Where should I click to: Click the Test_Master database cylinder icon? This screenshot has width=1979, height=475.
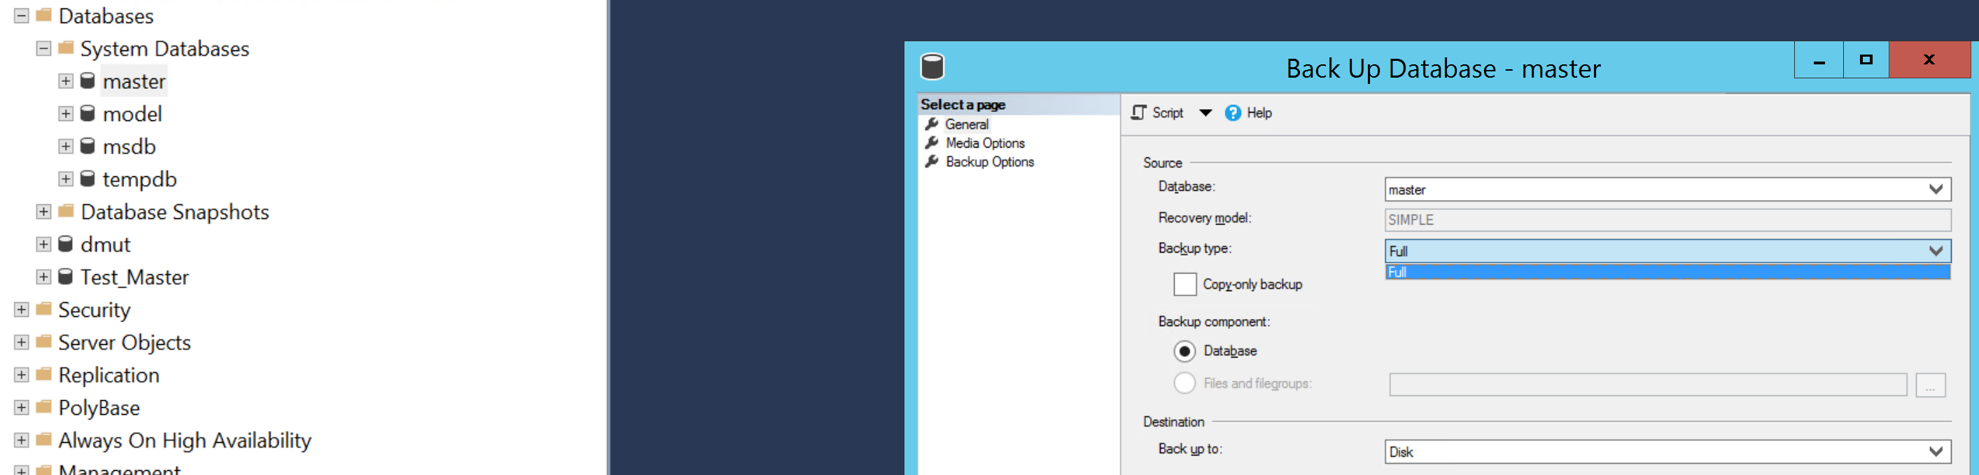coord(65,276)
